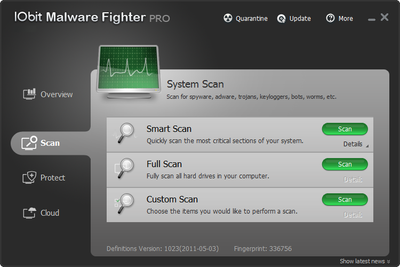This screenshot has height=267, width=400.
Task: Start the Full Scan with Scan button
Action: [x=345, y=164]
